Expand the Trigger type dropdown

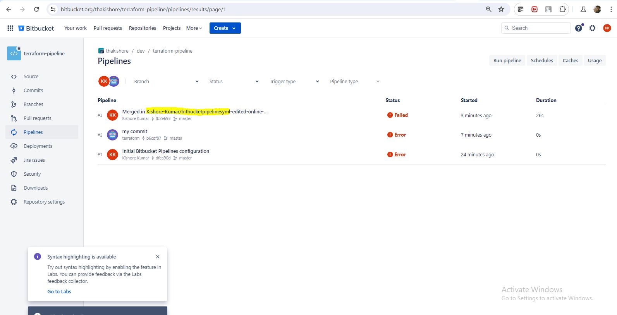(294, 82)
